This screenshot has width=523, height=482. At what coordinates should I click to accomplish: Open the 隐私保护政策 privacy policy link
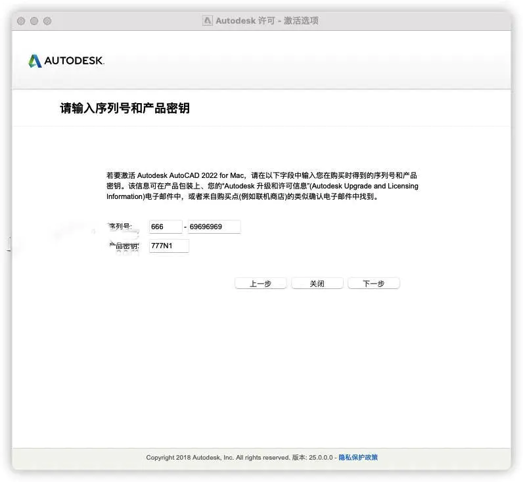358,457
